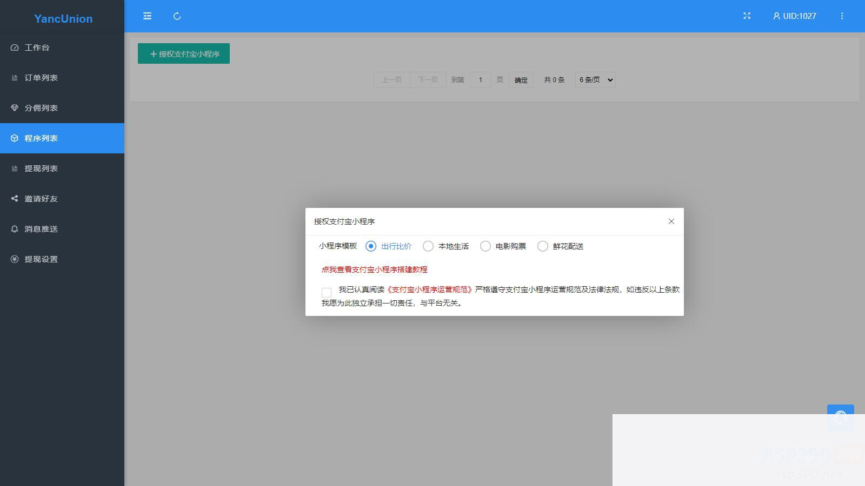Open the three-dot menu top right
865x486 pixels.
click(x=842, y=16)
